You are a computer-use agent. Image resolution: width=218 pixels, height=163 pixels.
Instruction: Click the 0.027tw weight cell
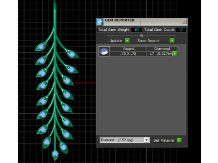pos(165,53)
